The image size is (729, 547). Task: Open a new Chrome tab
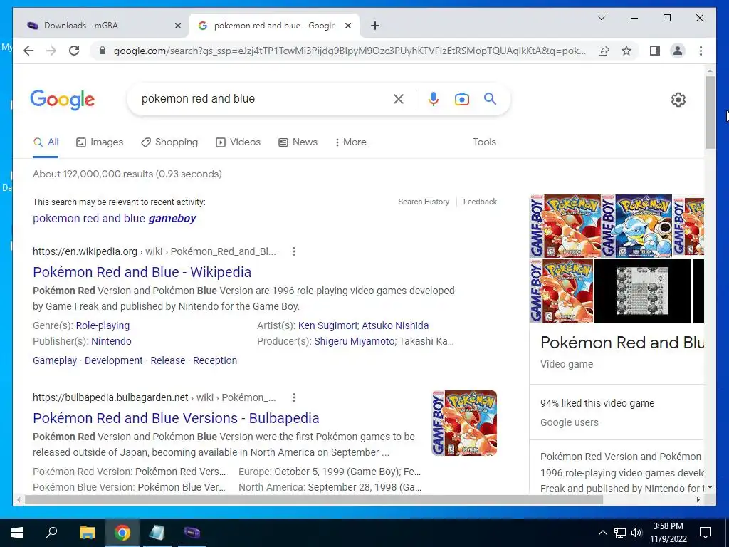coord(375,26)
